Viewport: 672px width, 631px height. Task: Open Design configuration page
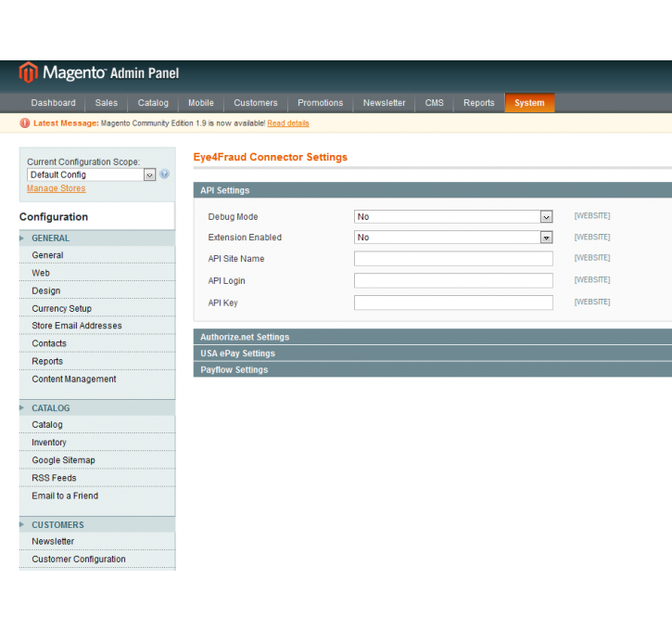click(97, 290)
